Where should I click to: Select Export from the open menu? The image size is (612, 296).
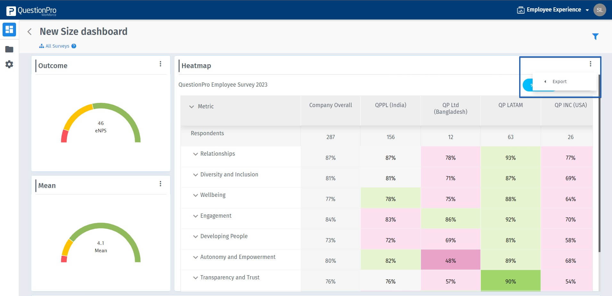pos(559,82)
